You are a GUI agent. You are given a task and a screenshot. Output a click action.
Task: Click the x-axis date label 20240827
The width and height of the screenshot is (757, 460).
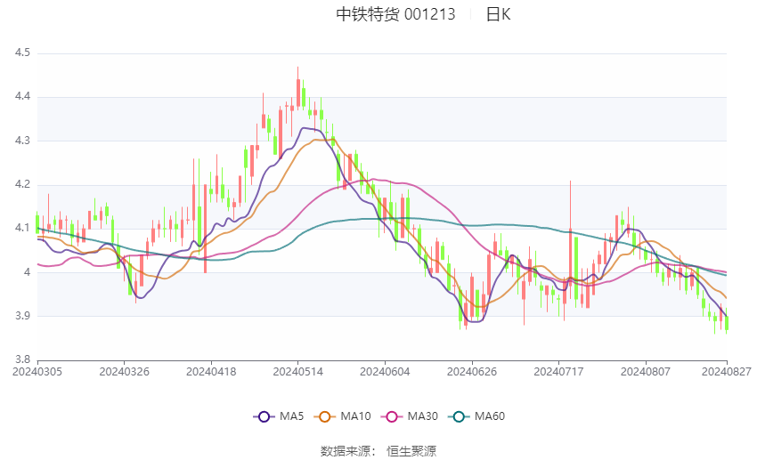[x=726, y=372]
